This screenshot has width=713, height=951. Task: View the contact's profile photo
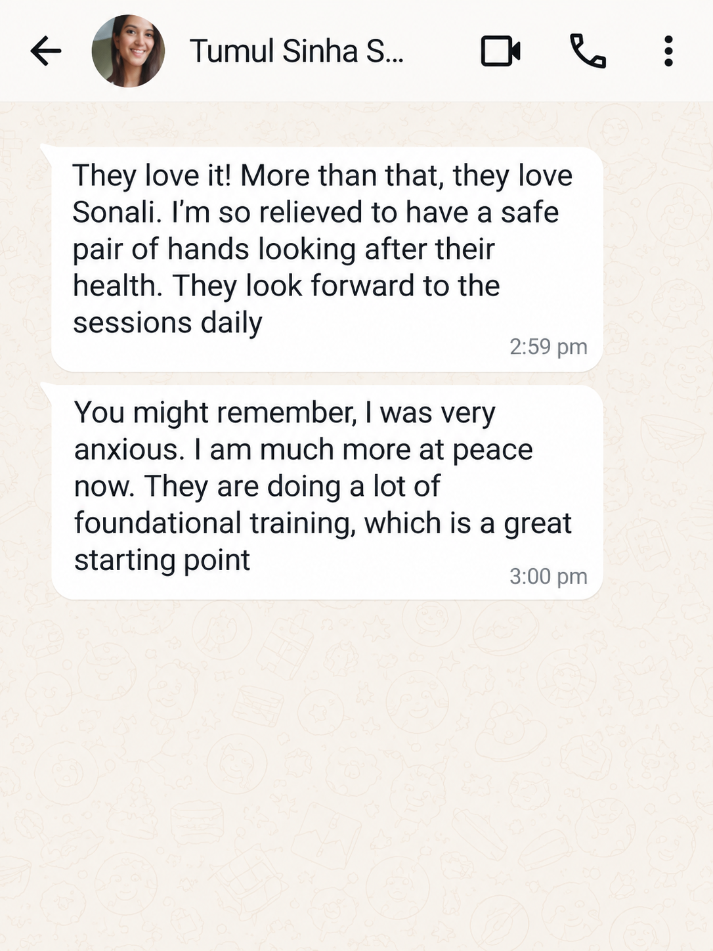coord(128,51)
